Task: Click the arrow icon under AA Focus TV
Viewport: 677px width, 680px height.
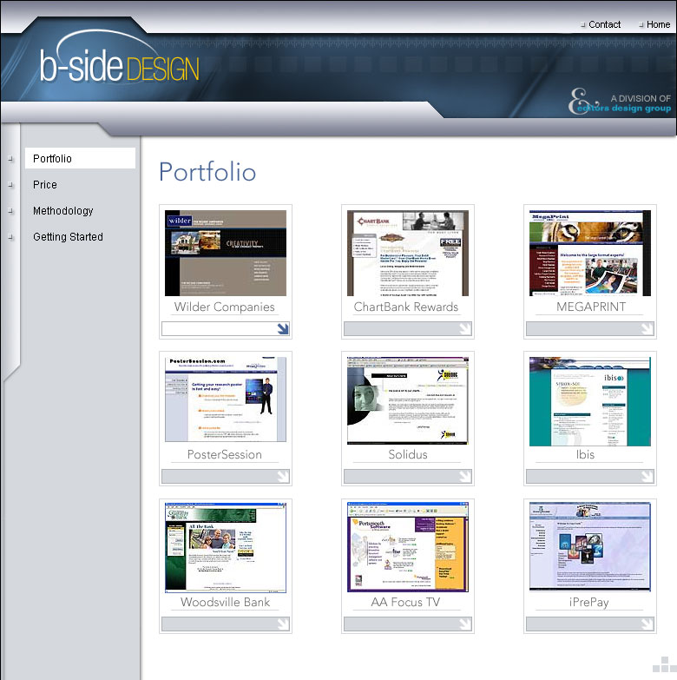Action: pyautogui.click(x=465, y=624)
